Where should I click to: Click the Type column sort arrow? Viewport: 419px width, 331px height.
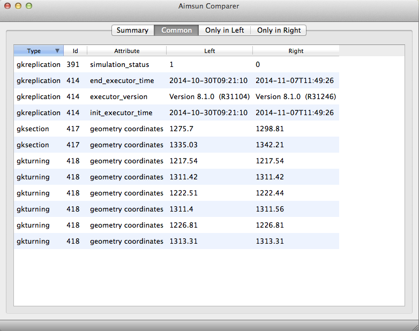click(x=57, y=51)
